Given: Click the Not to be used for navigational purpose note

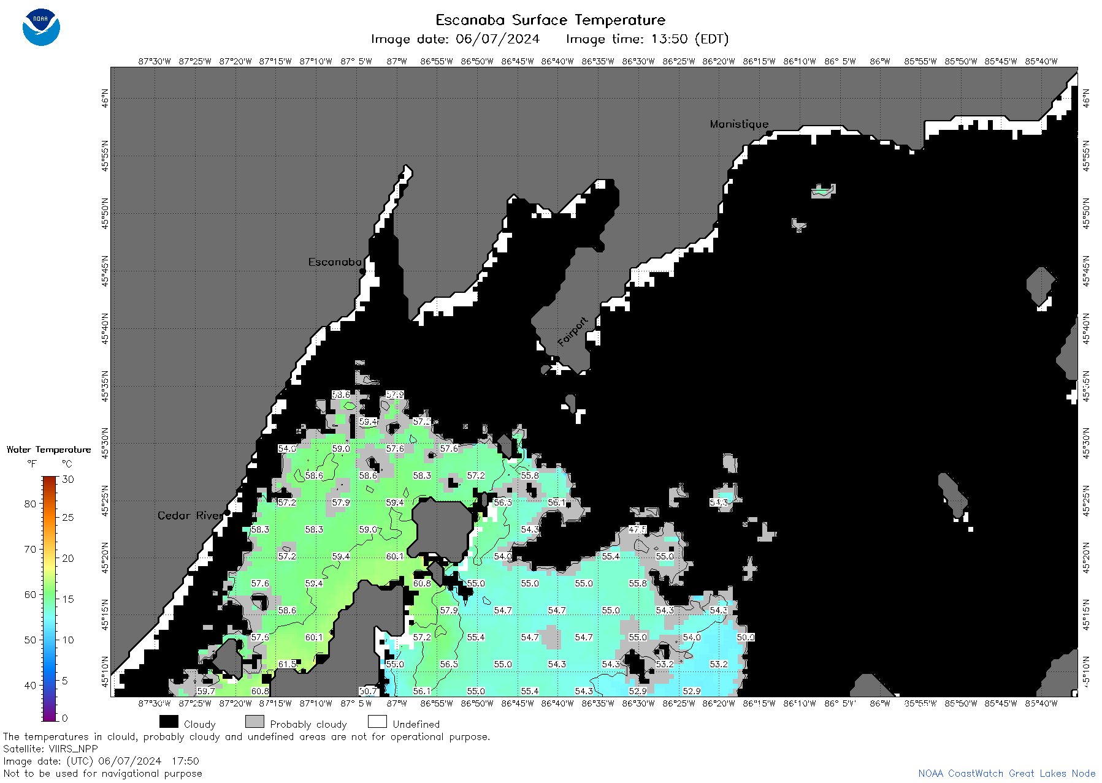Looking at the screenshot, I should [102, 773].
